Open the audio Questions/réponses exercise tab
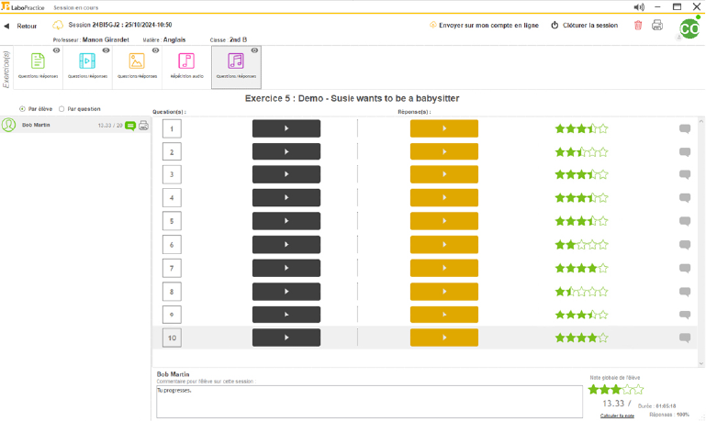 coord(236,67)
